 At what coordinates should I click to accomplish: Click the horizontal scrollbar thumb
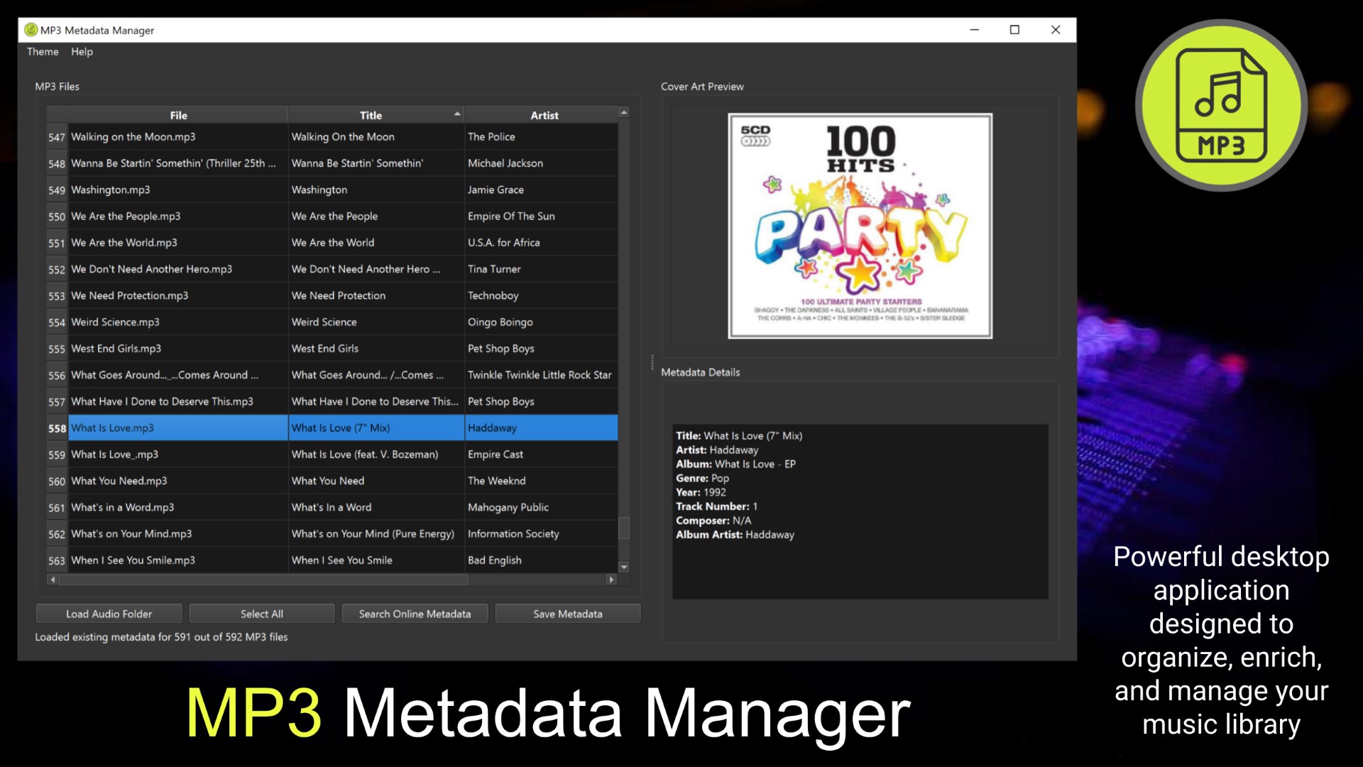[263, 580]
